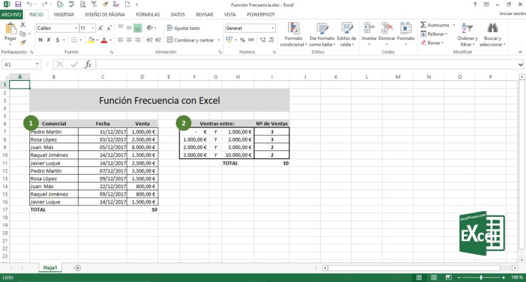
Task: Switch to the FÓRMULAS tab
Action: click(148, 14)
